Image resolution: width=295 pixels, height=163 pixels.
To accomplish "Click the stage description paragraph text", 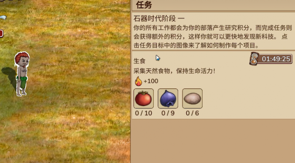I will (213, 37).
